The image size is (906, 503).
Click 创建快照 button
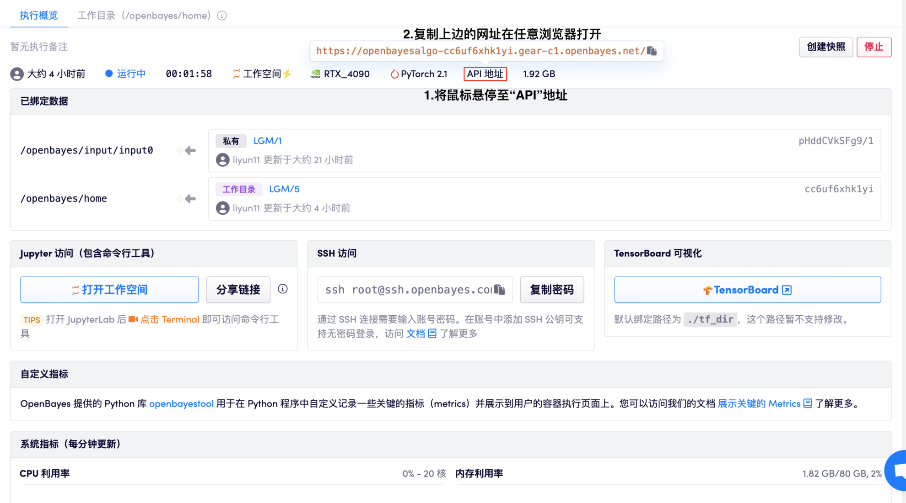pos(825,47)
